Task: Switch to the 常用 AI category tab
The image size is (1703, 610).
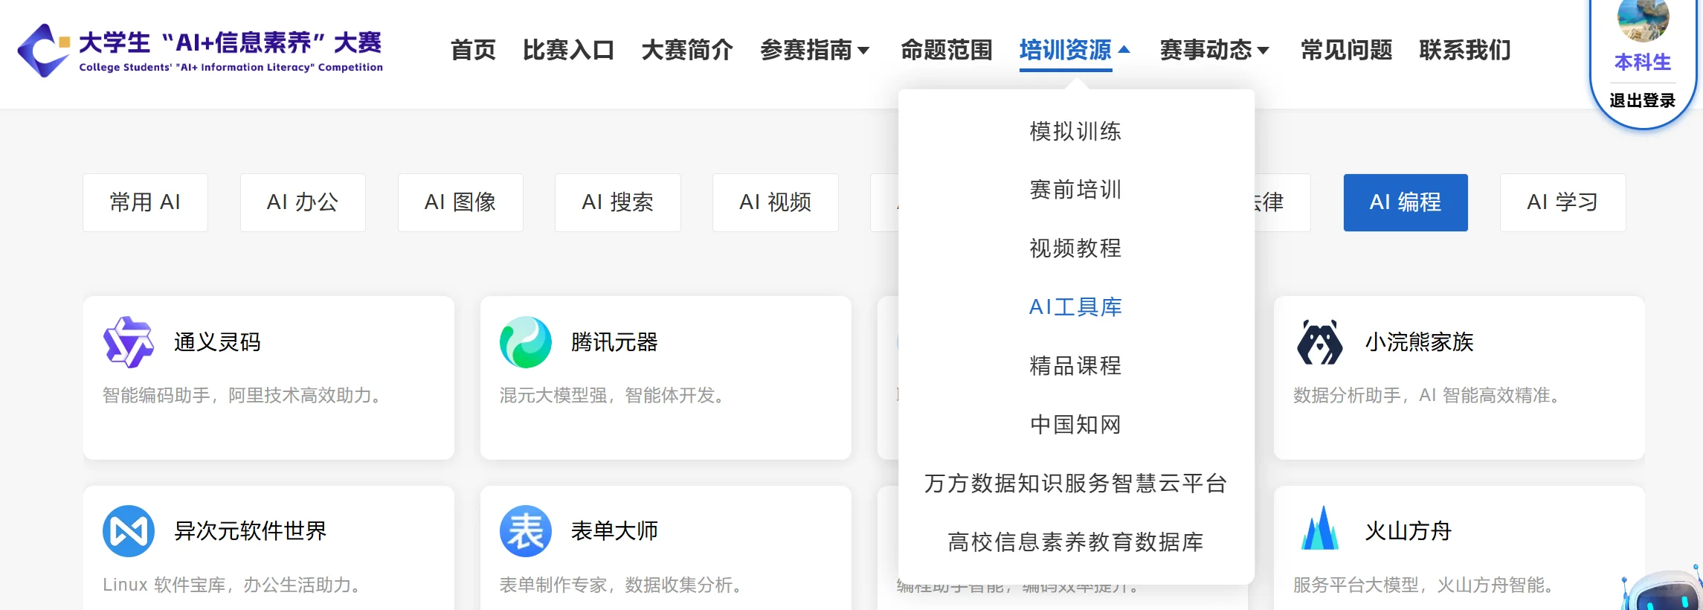Action: pos(145,202)
